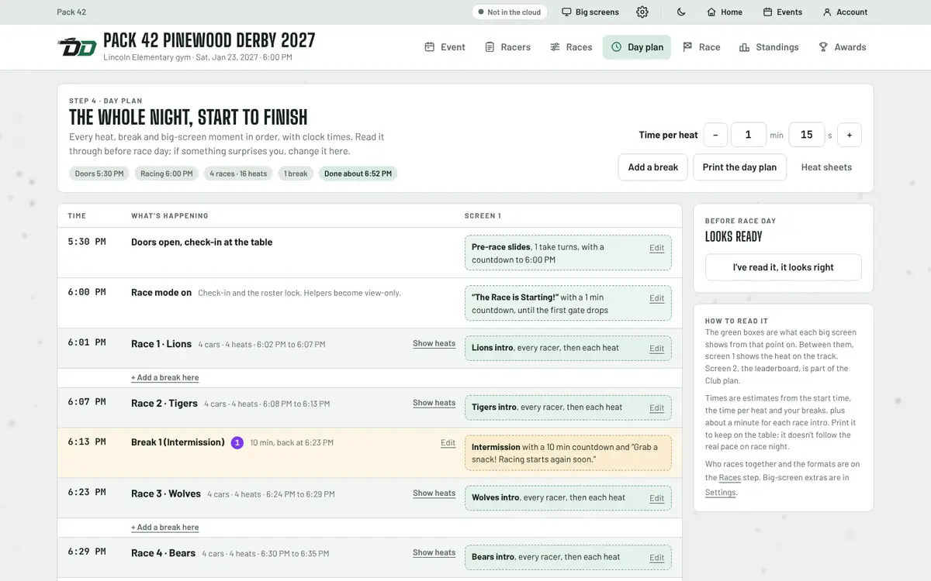Open Big screens
The width and height of the screenshot is (931, 581).
pos(590,12)
